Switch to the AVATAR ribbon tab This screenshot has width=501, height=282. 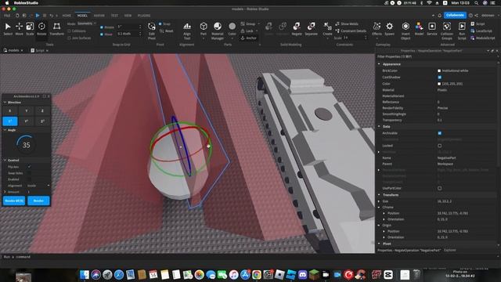99,16
